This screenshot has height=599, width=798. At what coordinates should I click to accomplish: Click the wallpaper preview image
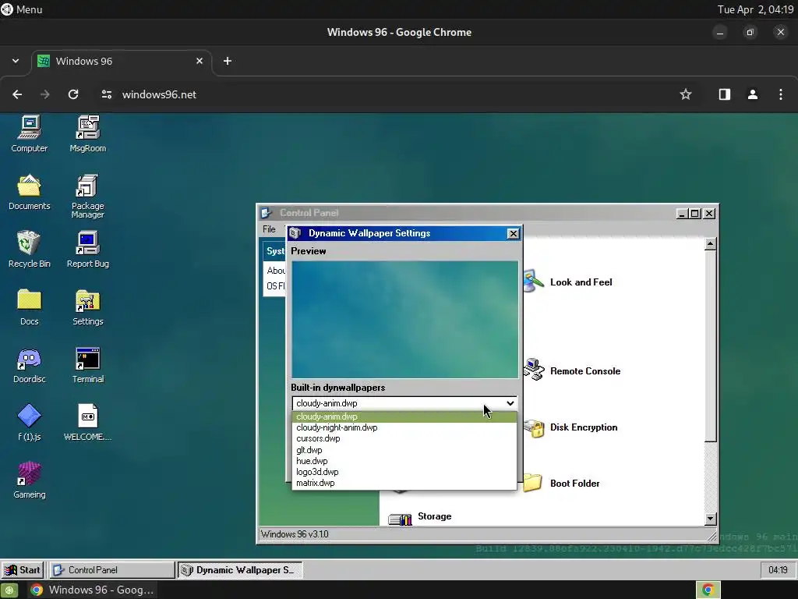click(404, 319)
